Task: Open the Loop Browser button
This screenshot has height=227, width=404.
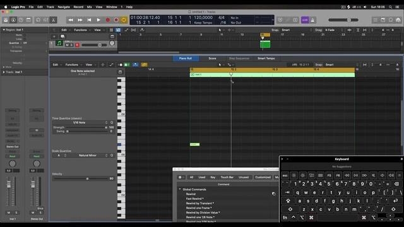Action: tap(391, 20)
